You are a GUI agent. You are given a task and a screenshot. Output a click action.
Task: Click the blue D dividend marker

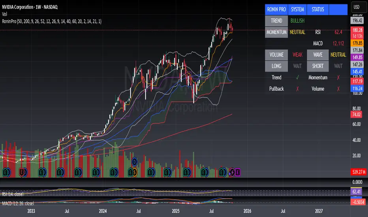coord(135,162)
